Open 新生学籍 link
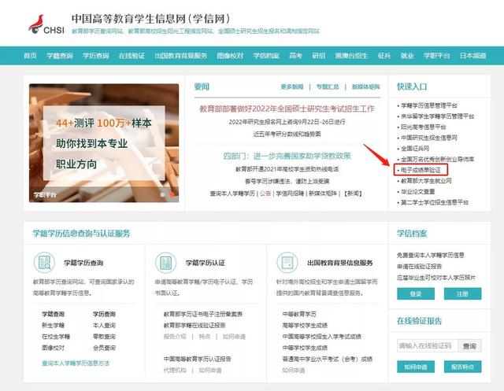Screen dimensions: 504x391 coord(53,325)
